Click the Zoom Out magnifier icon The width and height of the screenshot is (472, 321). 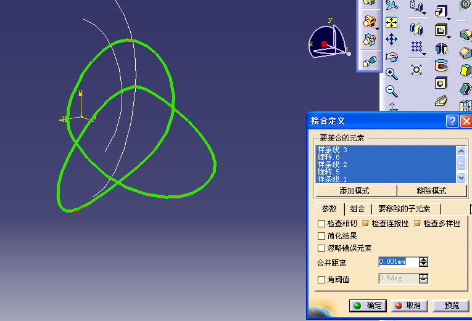[x=392, y=91]
